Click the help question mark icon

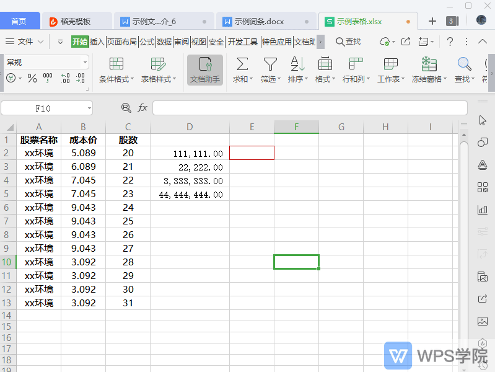tap(450, 42)
